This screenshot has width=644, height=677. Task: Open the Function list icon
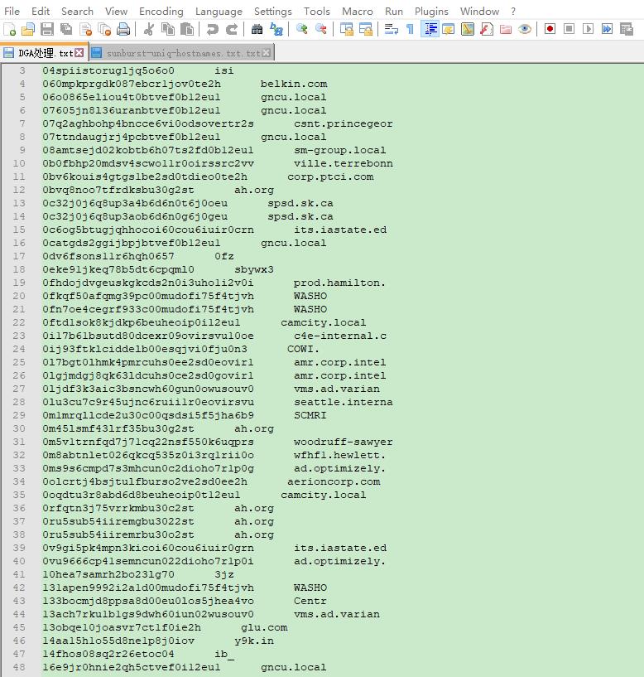tap(487, 29)
